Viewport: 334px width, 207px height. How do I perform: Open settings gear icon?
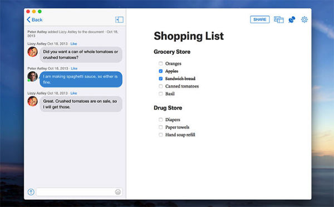pyautogui.click(x=304, y=19)
